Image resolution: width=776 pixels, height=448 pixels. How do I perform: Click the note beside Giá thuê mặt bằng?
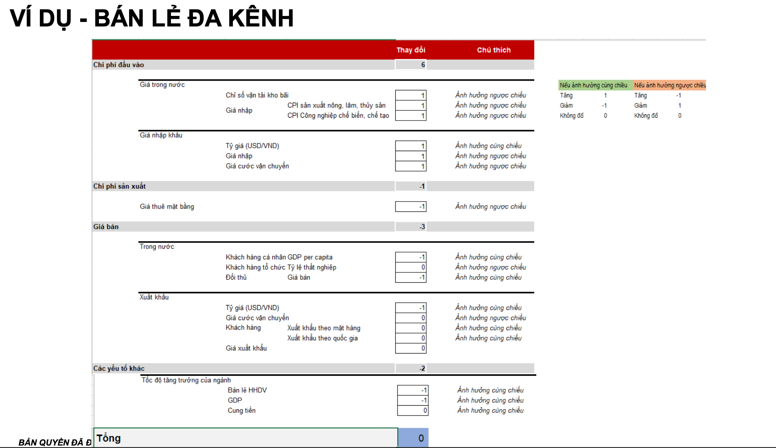tap(491, 206)
